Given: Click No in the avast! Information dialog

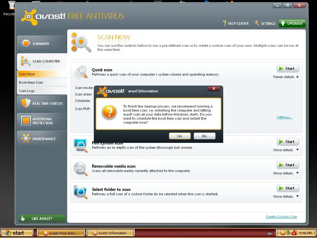Looking at the screenshot, I should click(204, 136).
